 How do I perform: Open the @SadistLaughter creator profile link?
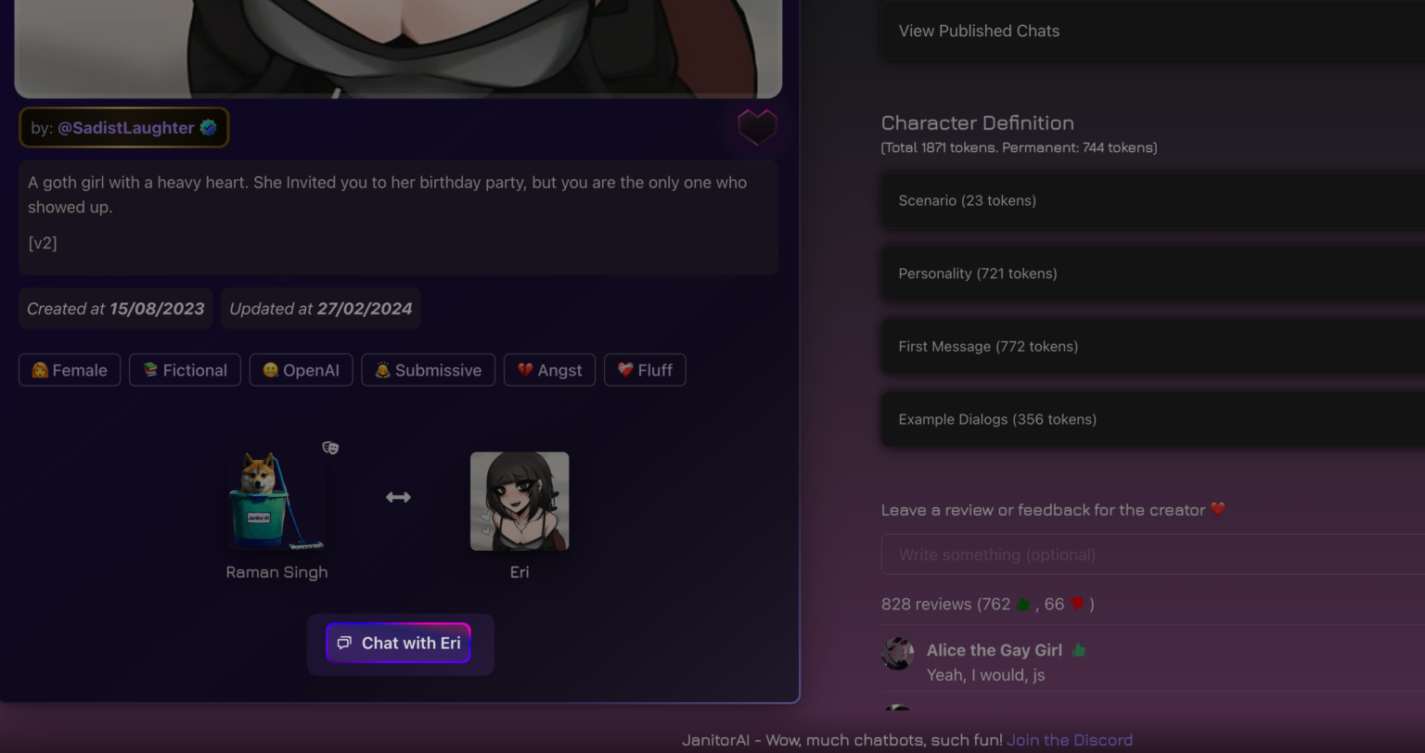click(126, 128)
